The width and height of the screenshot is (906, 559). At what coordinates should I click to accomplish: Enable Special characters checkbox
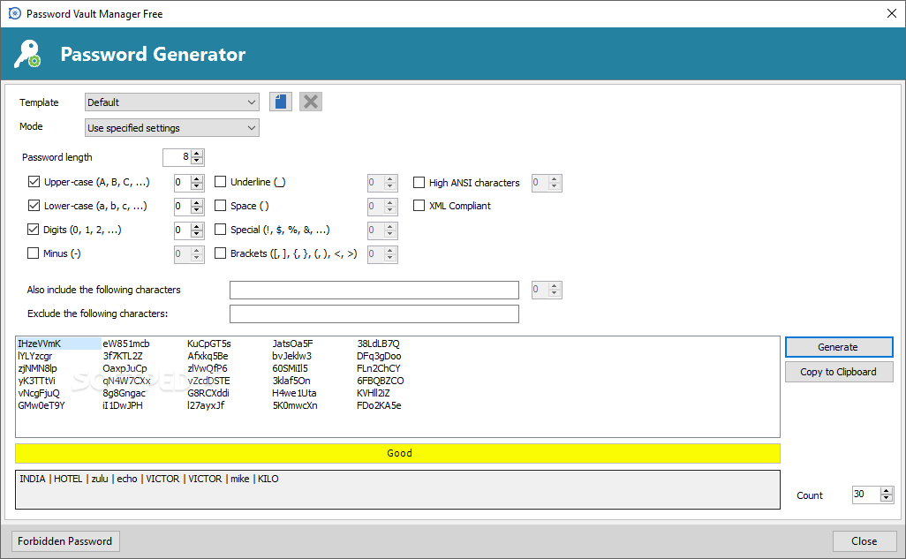(220, 230)
